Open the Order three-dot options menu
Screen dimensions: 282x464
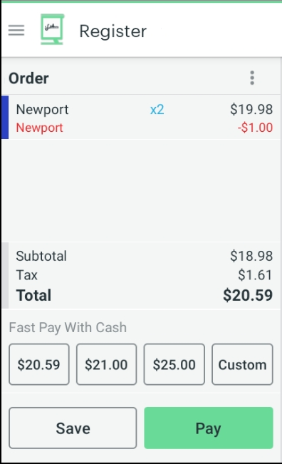[252, 78]
